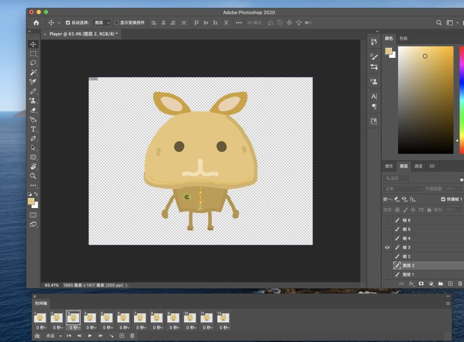The height and width of the screenshot is (342, 464).
Task: Delete the selected animation frame
Action: [x=132, y=336]
